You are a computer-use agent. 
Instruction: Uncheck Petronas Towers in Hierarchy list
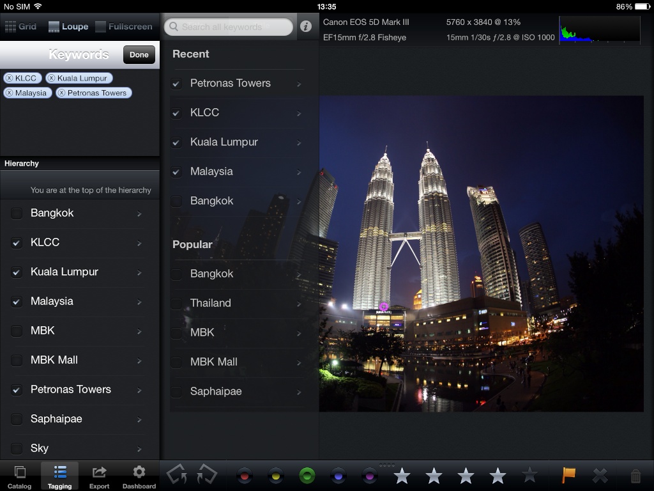[17, 389]
